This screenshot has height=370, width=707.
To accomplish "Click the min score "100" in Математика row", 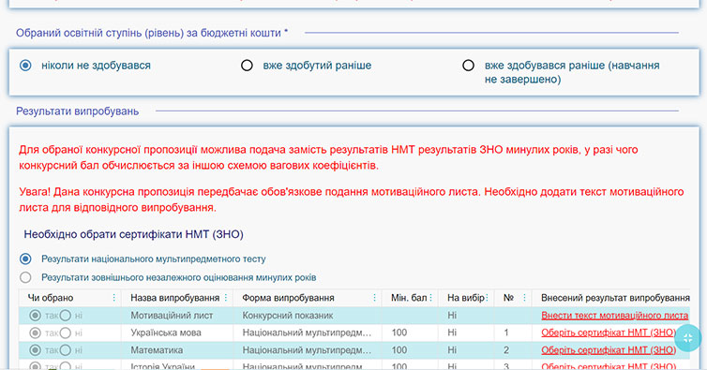I will tap(399, 350).
